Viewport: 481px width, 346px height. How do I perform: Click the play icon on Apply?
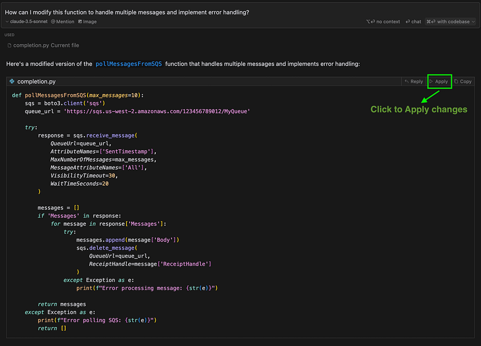(431, 82)
